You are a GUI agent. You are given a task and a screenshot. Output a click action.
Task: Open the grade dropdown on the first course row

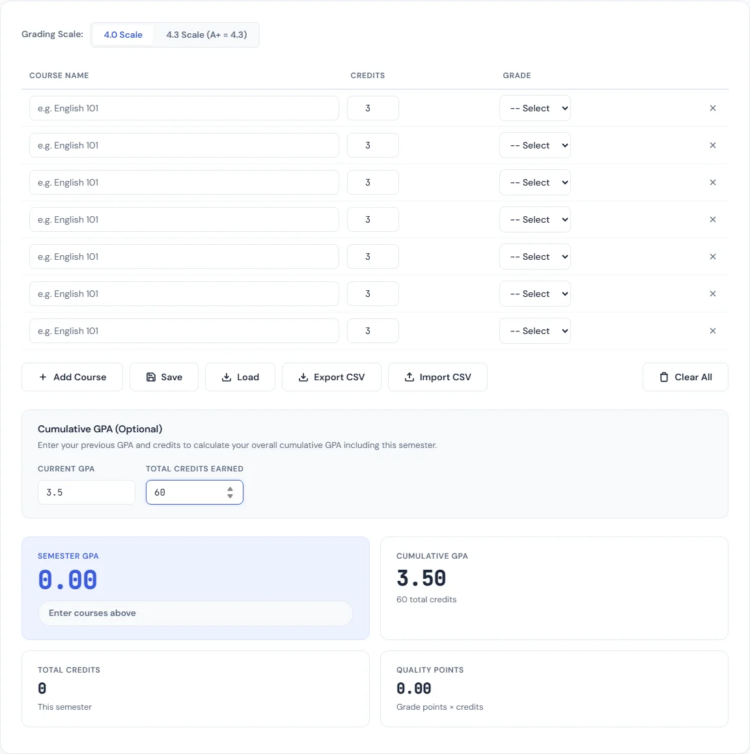pyautogui.click(x=535, y=108)
